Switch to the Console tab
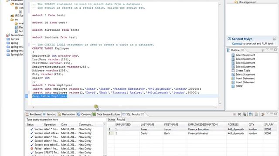The width and height of the screenshot is (279, 156). pos(84,114)
